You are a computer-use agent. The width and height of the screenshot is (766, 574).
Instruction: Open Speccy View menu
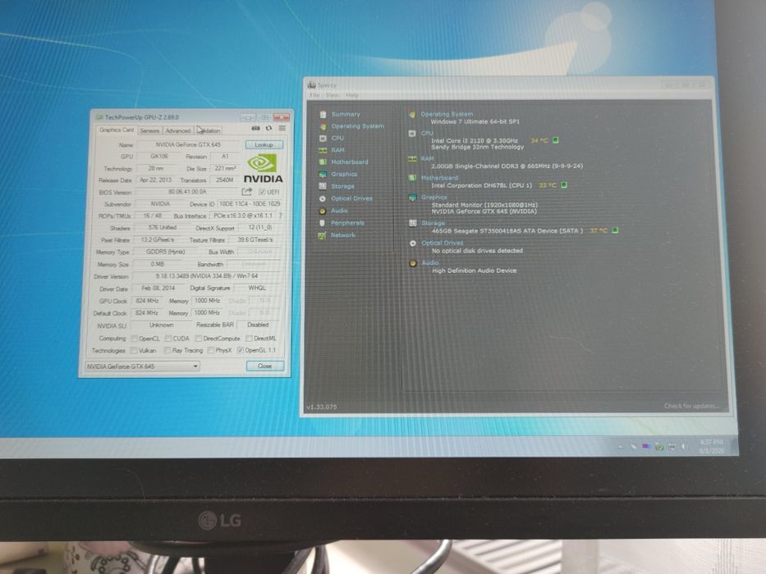coord(333,95)
